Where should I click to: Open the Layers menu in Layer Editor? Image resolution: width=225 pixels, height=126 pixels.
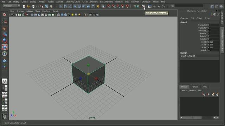184,90
